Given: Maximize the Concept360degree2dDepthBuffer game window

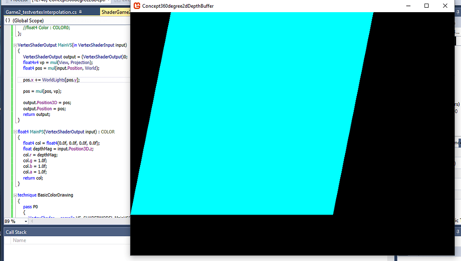Looking at the screenshot, I should 425,6.
